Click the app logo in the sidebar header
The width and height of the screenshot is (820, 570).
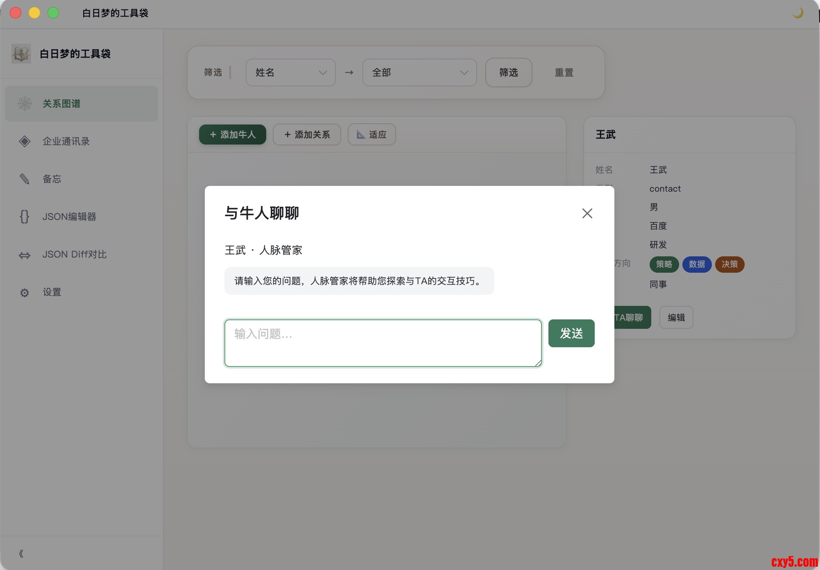click(21, 54)
